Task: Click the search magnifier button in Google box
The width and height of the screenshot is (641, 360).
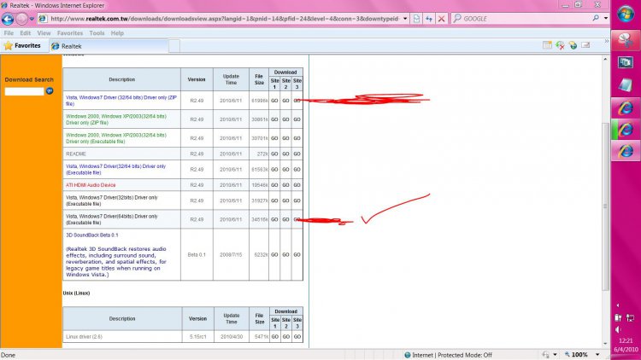Action: click(594, 17)
